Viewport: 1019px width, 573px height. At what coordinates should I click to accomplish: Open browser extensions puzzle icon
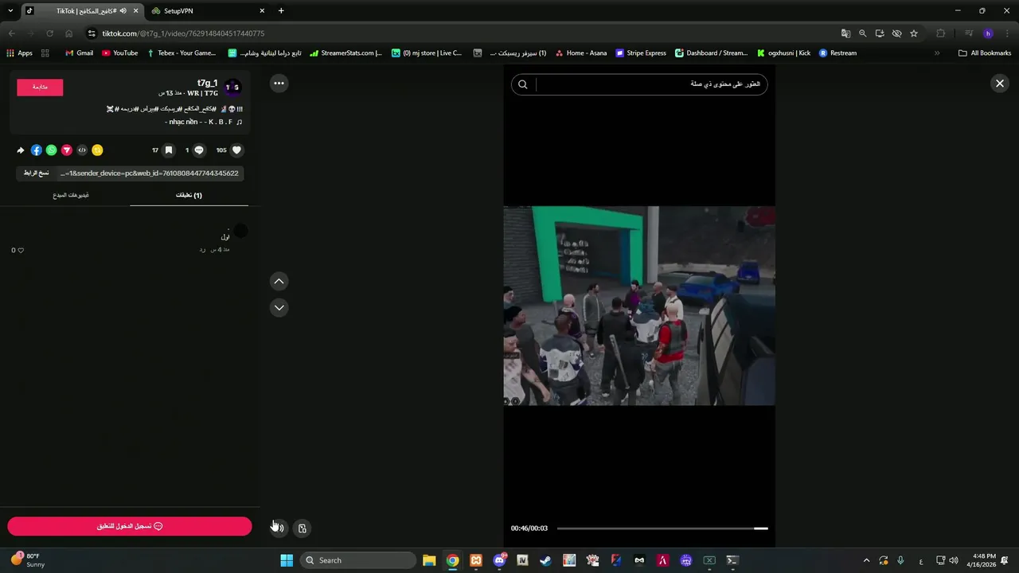941,33
